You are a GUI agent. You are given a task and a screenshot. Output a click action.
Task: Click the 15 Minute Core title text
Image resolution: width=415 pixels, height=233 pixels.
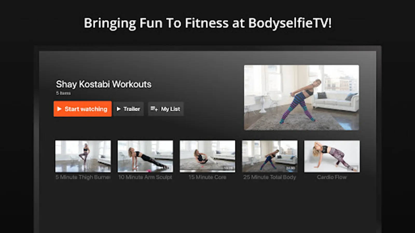(208, 177)
